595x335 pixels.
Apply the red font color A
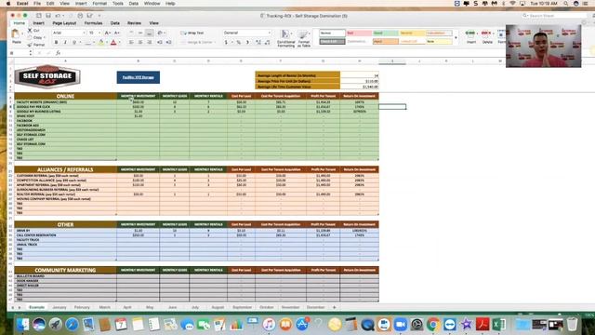coord(113,43)
